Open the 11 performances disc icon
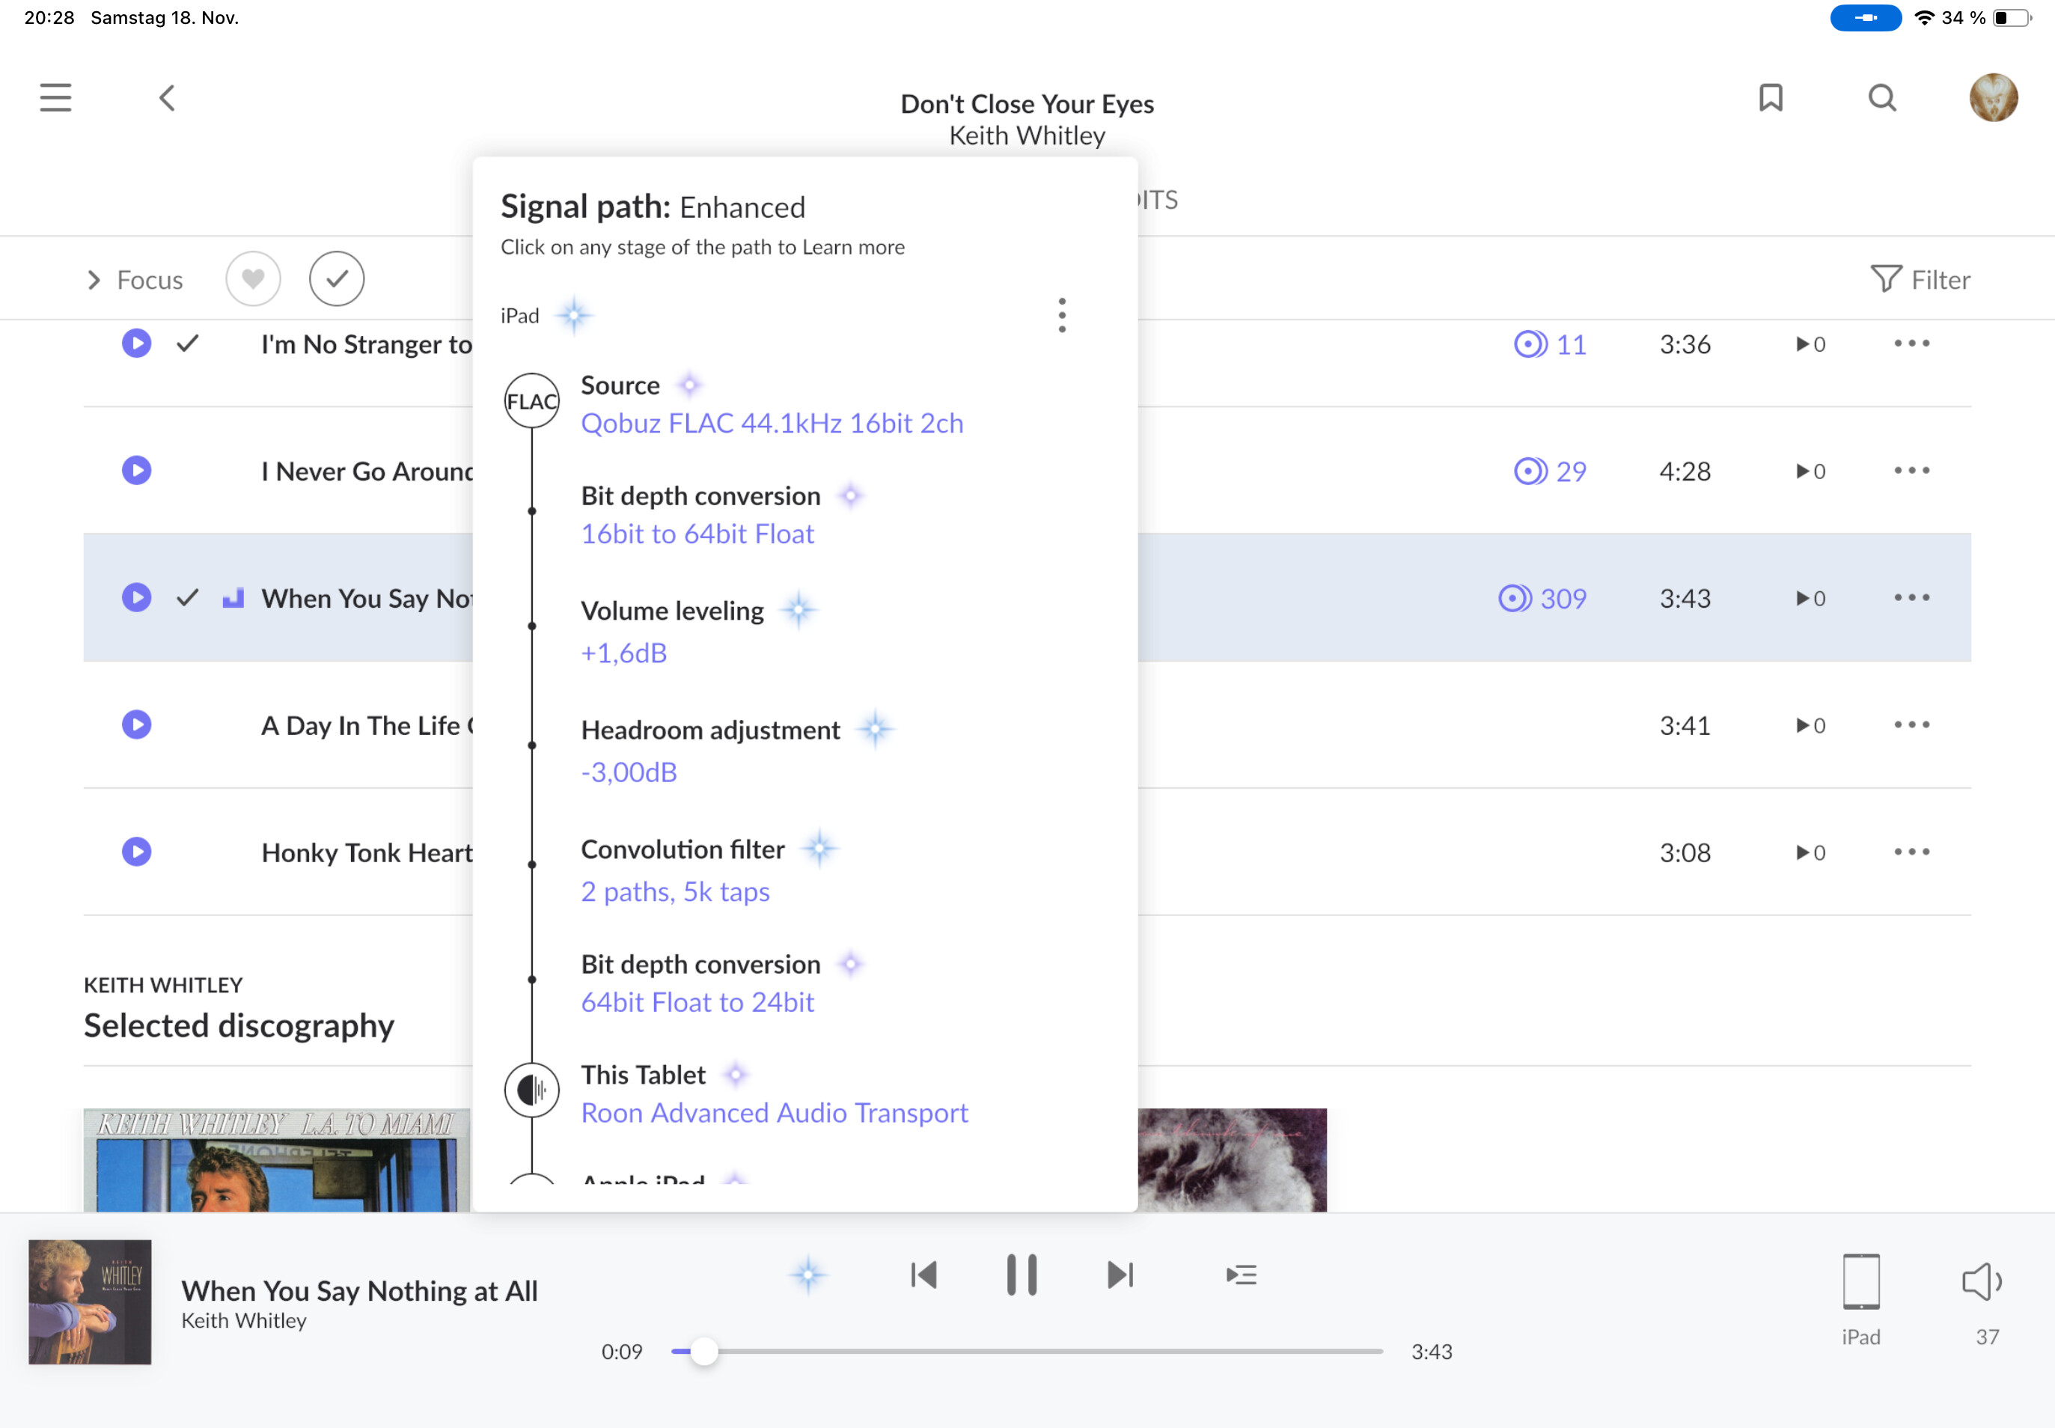Image resolution: width=2055 pixels, height=1428 pixels. click(x=1530, y=344)
